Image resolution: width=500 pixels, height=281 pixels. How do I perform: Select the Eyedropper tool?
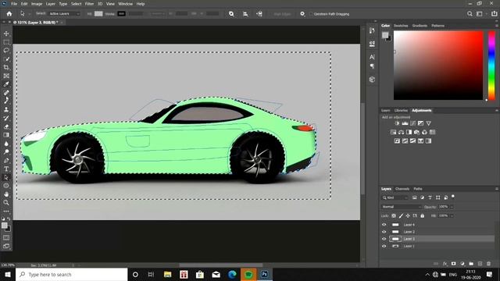tap(6, 84)
